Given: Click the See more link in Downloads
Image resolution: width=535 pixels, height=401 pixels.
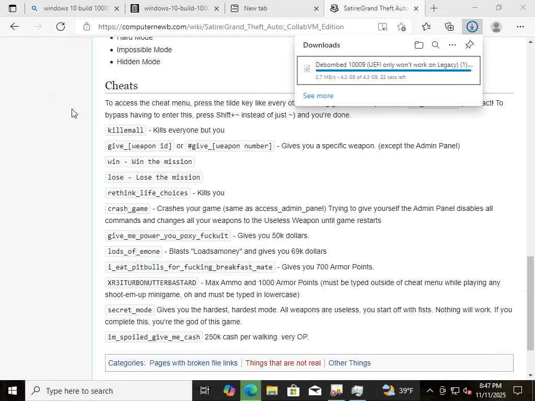Looking at the screenshot, I should click(x=318, y=96).
